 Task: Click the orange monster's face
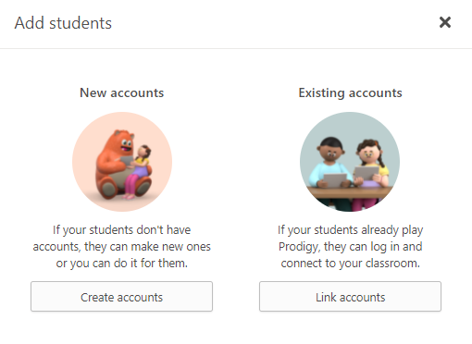tap(126, 145)
